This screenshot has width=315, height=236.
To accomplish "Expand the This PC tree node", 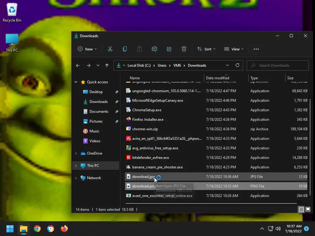I will point(76,166).
